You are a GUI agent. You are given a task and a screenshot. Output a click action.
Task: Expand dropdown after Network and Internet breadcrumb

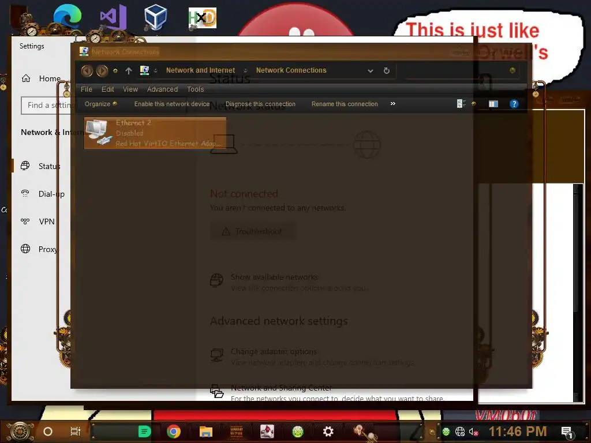coord(245,70)
